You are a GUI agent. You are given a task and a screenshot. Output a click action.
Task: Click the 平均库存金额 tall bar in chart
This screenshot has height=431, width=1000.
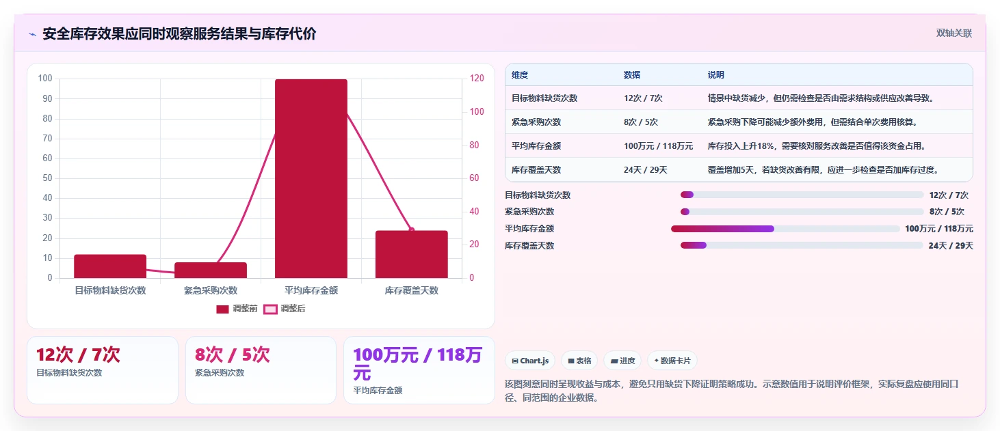coord(311,179)
